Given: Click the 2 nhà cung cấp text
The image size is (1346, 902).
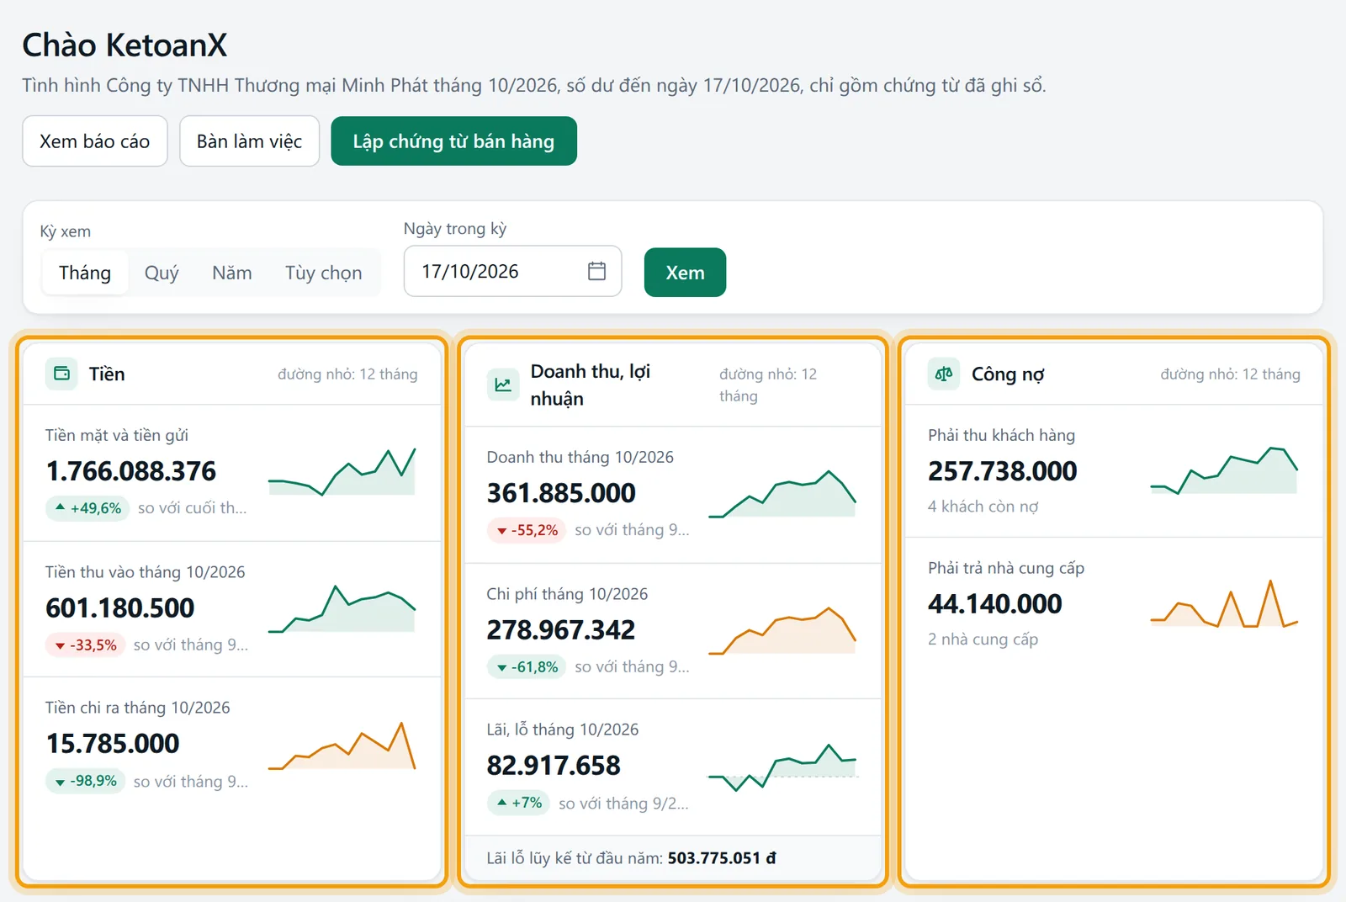Looking at the screenshot, I should [x=983, y=639].
